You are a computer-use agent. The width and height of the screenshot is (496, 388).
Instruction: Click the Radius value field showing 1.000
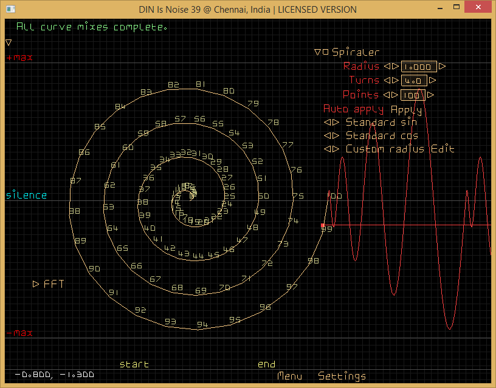tap(418, 67)
